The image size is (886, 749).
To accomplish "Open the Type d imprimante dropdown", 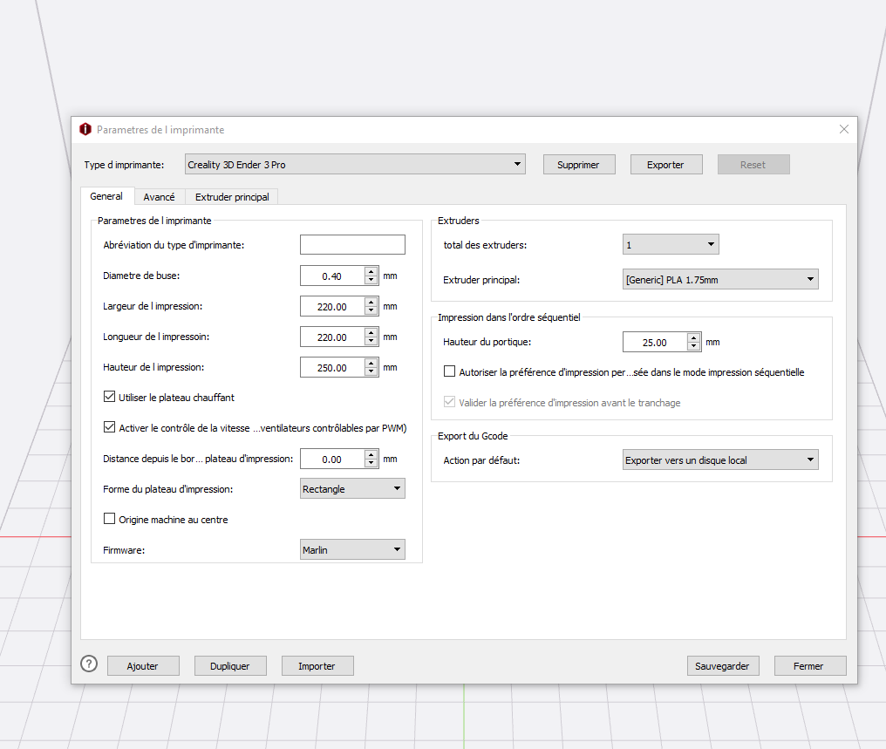I will [x=355, y=165].
